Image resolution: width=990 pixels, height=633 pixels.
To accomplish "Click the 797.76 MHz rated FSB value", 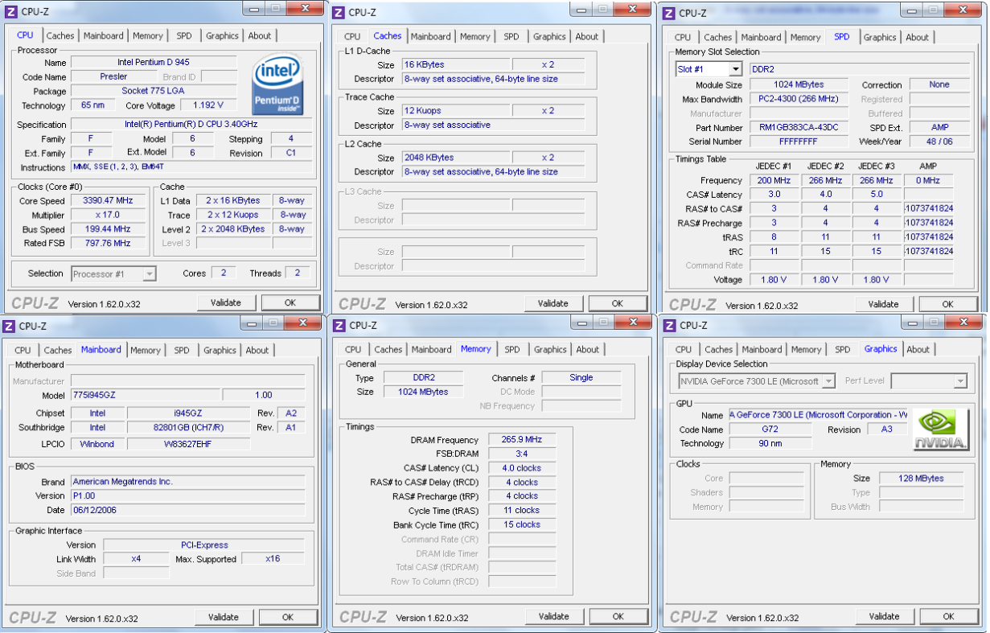I will pyautogui.click(x=108, y=243).
